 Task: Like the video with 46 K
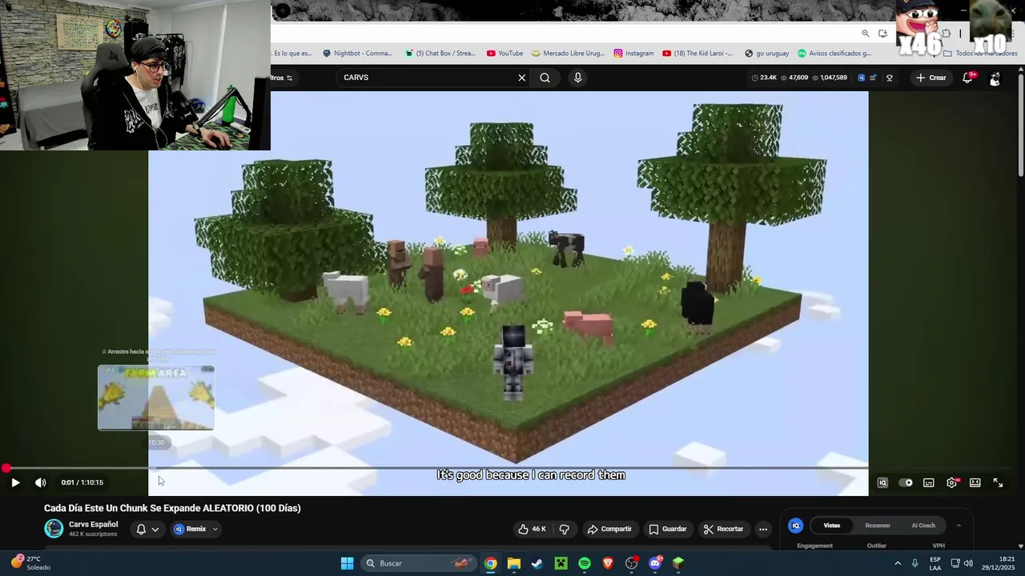pos(532,529)
